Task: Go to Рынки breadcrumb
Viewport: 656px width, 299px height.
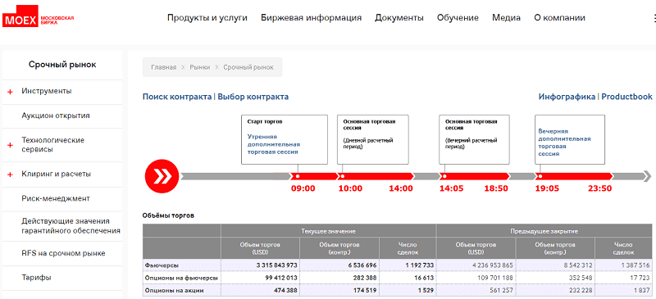Action: point(200,67)
